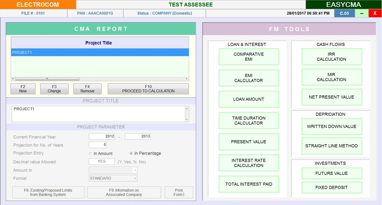Click the F2 New button
The width and height of the screenshot is (382, 205).
coord(23,89)
